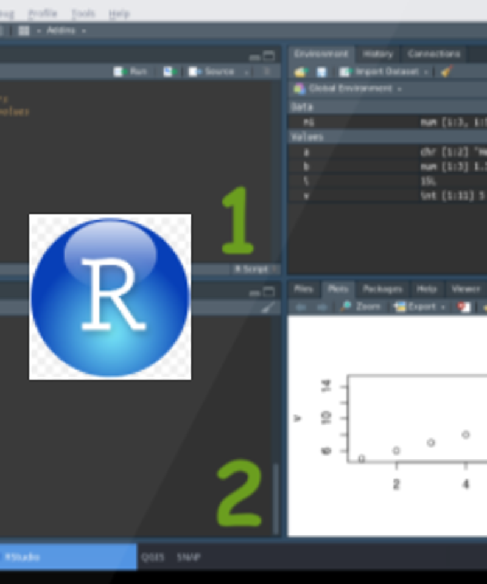Switch to the Viewer tab
The height and width of the screenshot is (584, 487).
[465, 289]
